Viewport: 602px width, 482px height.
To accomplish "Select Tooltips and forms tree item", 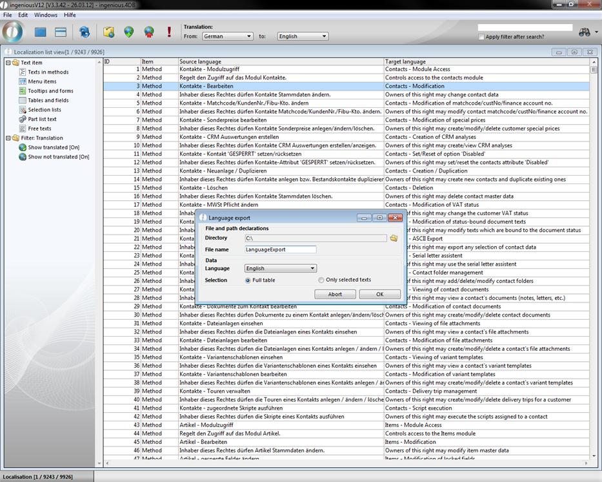I will [x=50, y=91].
